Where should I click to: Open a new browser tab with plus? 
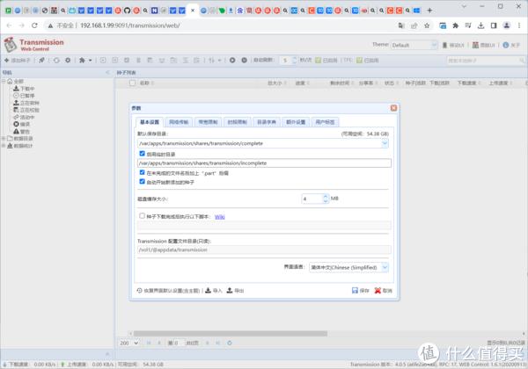pos(429,11)
